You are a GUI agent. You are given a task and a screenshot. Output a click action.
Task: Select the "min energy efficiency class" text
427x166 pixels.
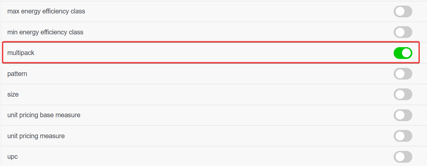[45, 32]
